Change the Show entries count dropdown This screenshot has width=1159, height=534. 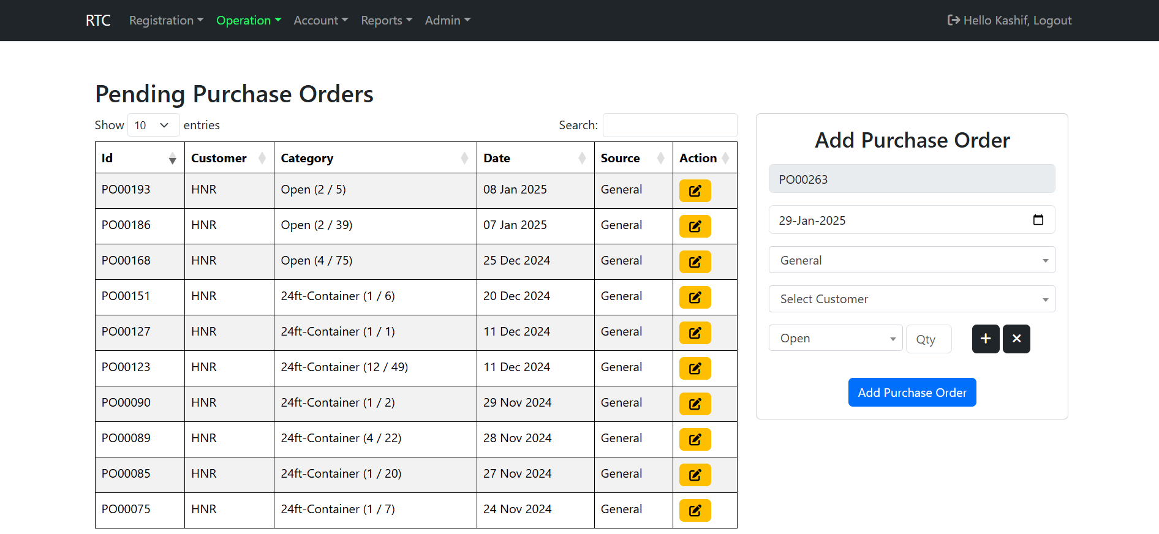[153, 125]
